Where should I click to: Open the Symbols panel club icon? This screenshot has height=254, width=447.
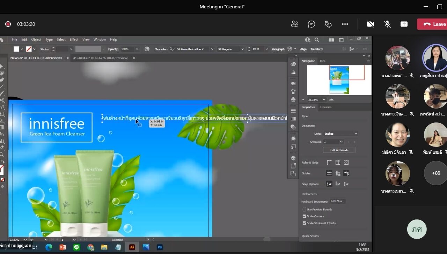click(293, 99)
